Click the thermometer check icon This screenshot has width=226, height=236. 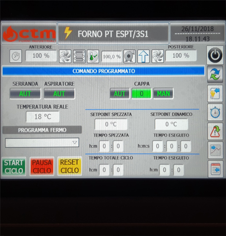(x=93, y=56)
